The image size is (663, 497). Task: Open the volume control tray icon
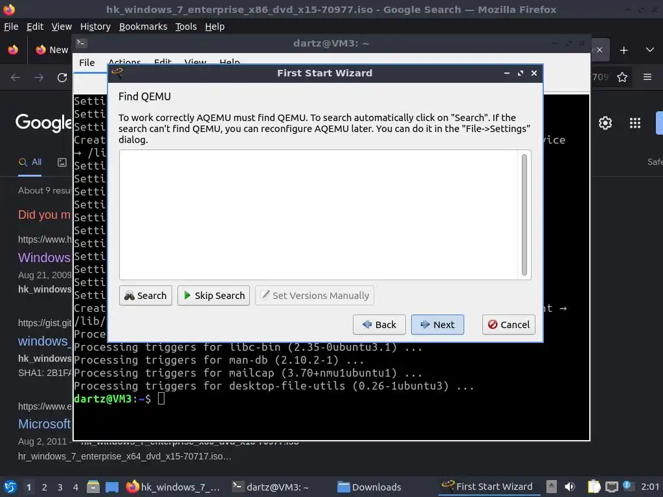point(570,487)
